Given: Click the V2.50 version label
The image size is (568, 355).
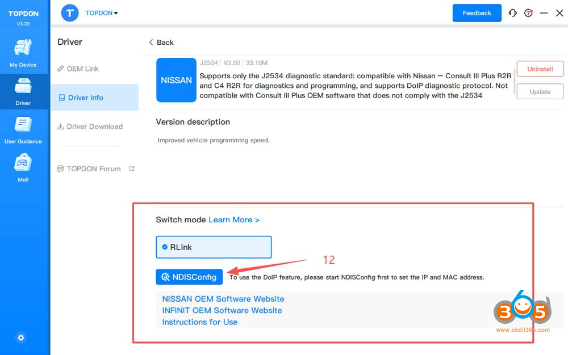Looking at the screenshot, I should [x=232, y=63].
